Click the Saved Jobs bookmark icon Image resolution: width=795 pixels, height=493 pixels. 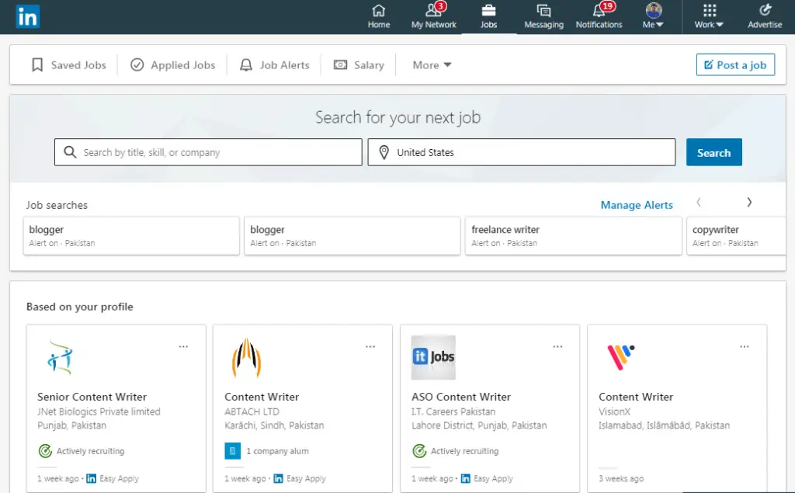pos(37,65)
